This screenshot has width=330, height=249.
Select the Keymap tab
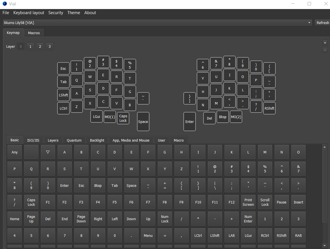pyautogui.click(x=13, y=33)
